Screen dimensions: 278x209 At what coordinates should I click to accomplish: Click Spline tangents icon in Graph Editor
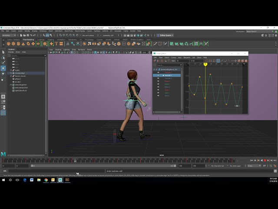pos(222,61)
